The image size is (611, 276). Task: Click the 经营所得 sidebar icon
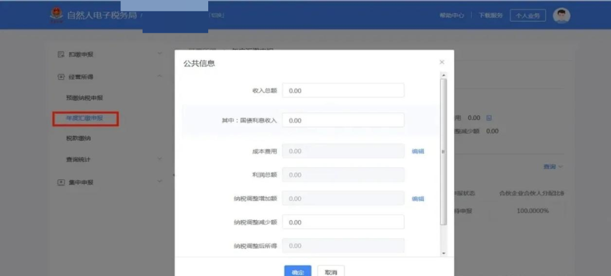(61, 77)
